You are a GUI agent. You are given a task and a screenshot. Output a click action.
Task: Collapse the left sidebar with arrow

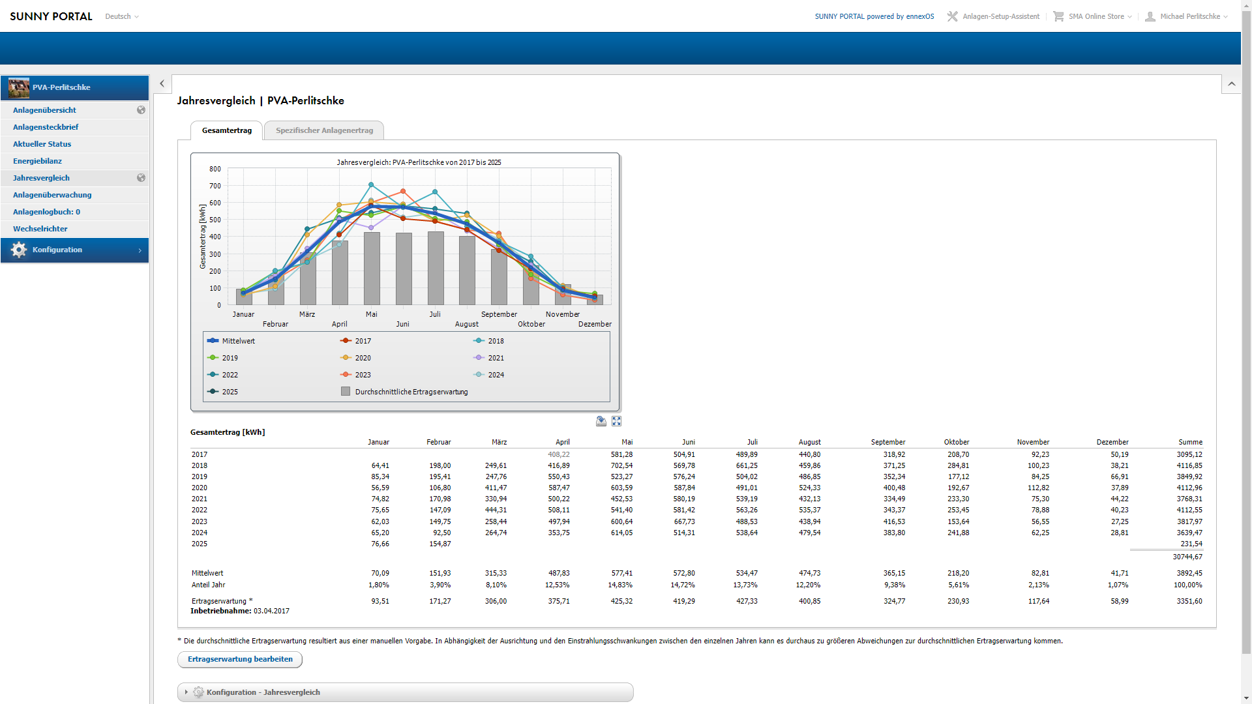(x=162, y=84)
